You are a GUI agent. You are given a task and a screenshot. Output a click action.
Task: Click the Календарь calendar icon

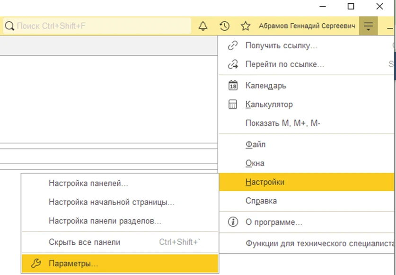[232, 86]
